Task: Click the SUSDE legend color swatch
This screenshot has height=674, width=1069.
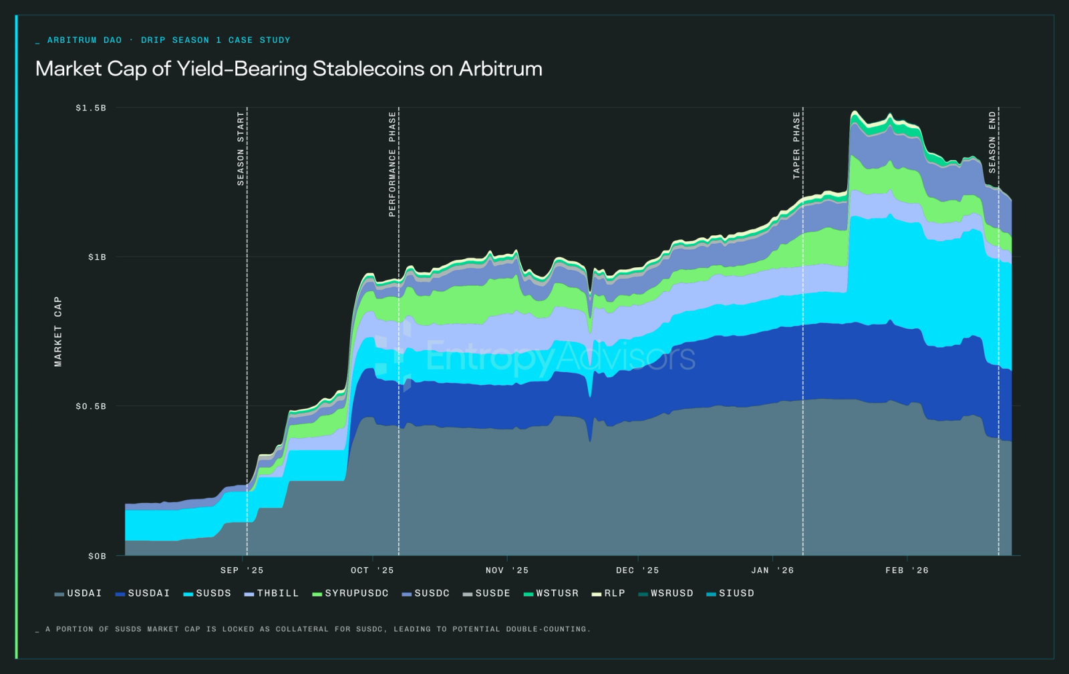Action: point(468,594)
